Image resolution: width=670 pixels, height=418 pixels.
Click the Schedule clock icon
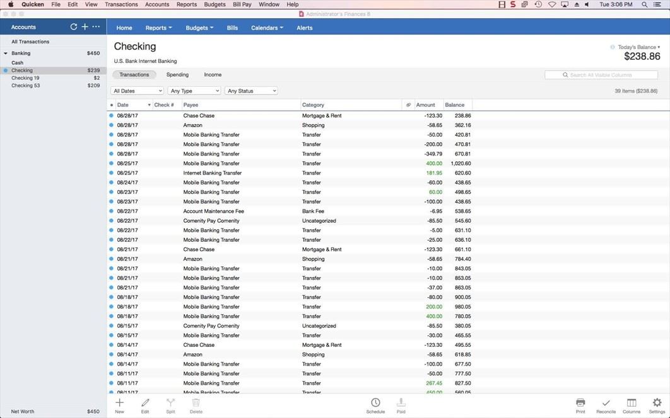pos(375,403)
